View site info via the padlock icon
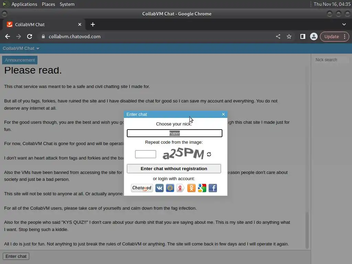352x264 pixels. (x=43, y=36)
